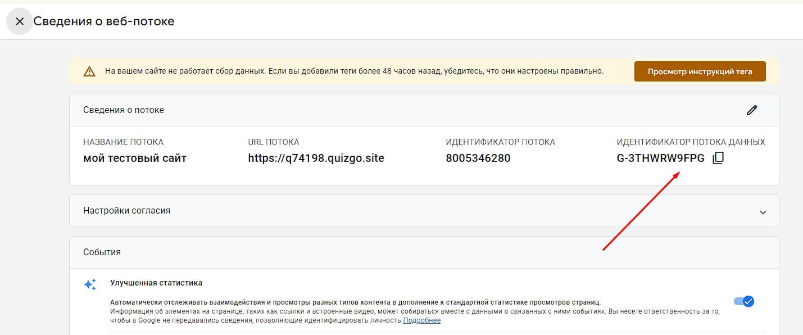Open the Подробнее link
Viewport: 803px width, 335px height.
tap(421, 320)
